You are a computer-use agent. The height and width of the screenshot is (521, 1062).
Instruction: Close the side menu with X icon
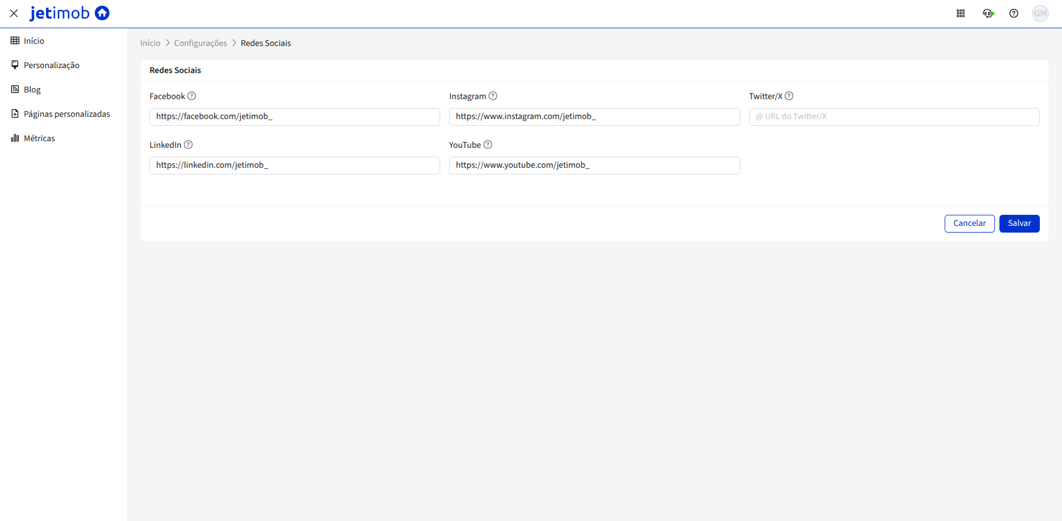(x=14, y=13)
